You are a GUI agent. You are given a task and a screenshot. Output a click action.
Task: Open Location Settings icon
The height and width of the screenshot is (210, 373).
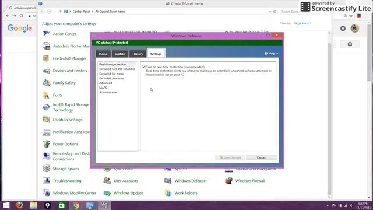46,120
